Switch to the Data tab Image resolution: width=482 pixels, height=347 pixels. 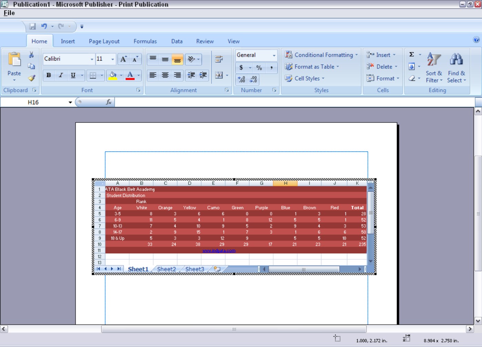(x=177, y=41)
